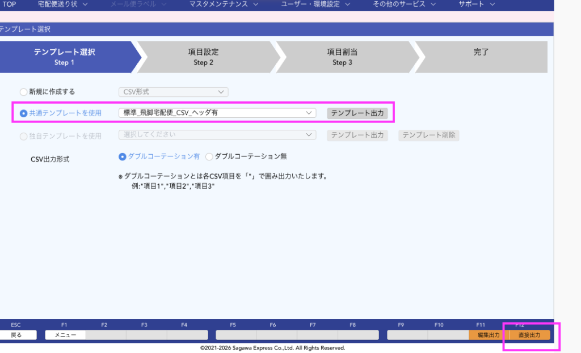Select the 新規に作成する radio button

pos(23,92)
